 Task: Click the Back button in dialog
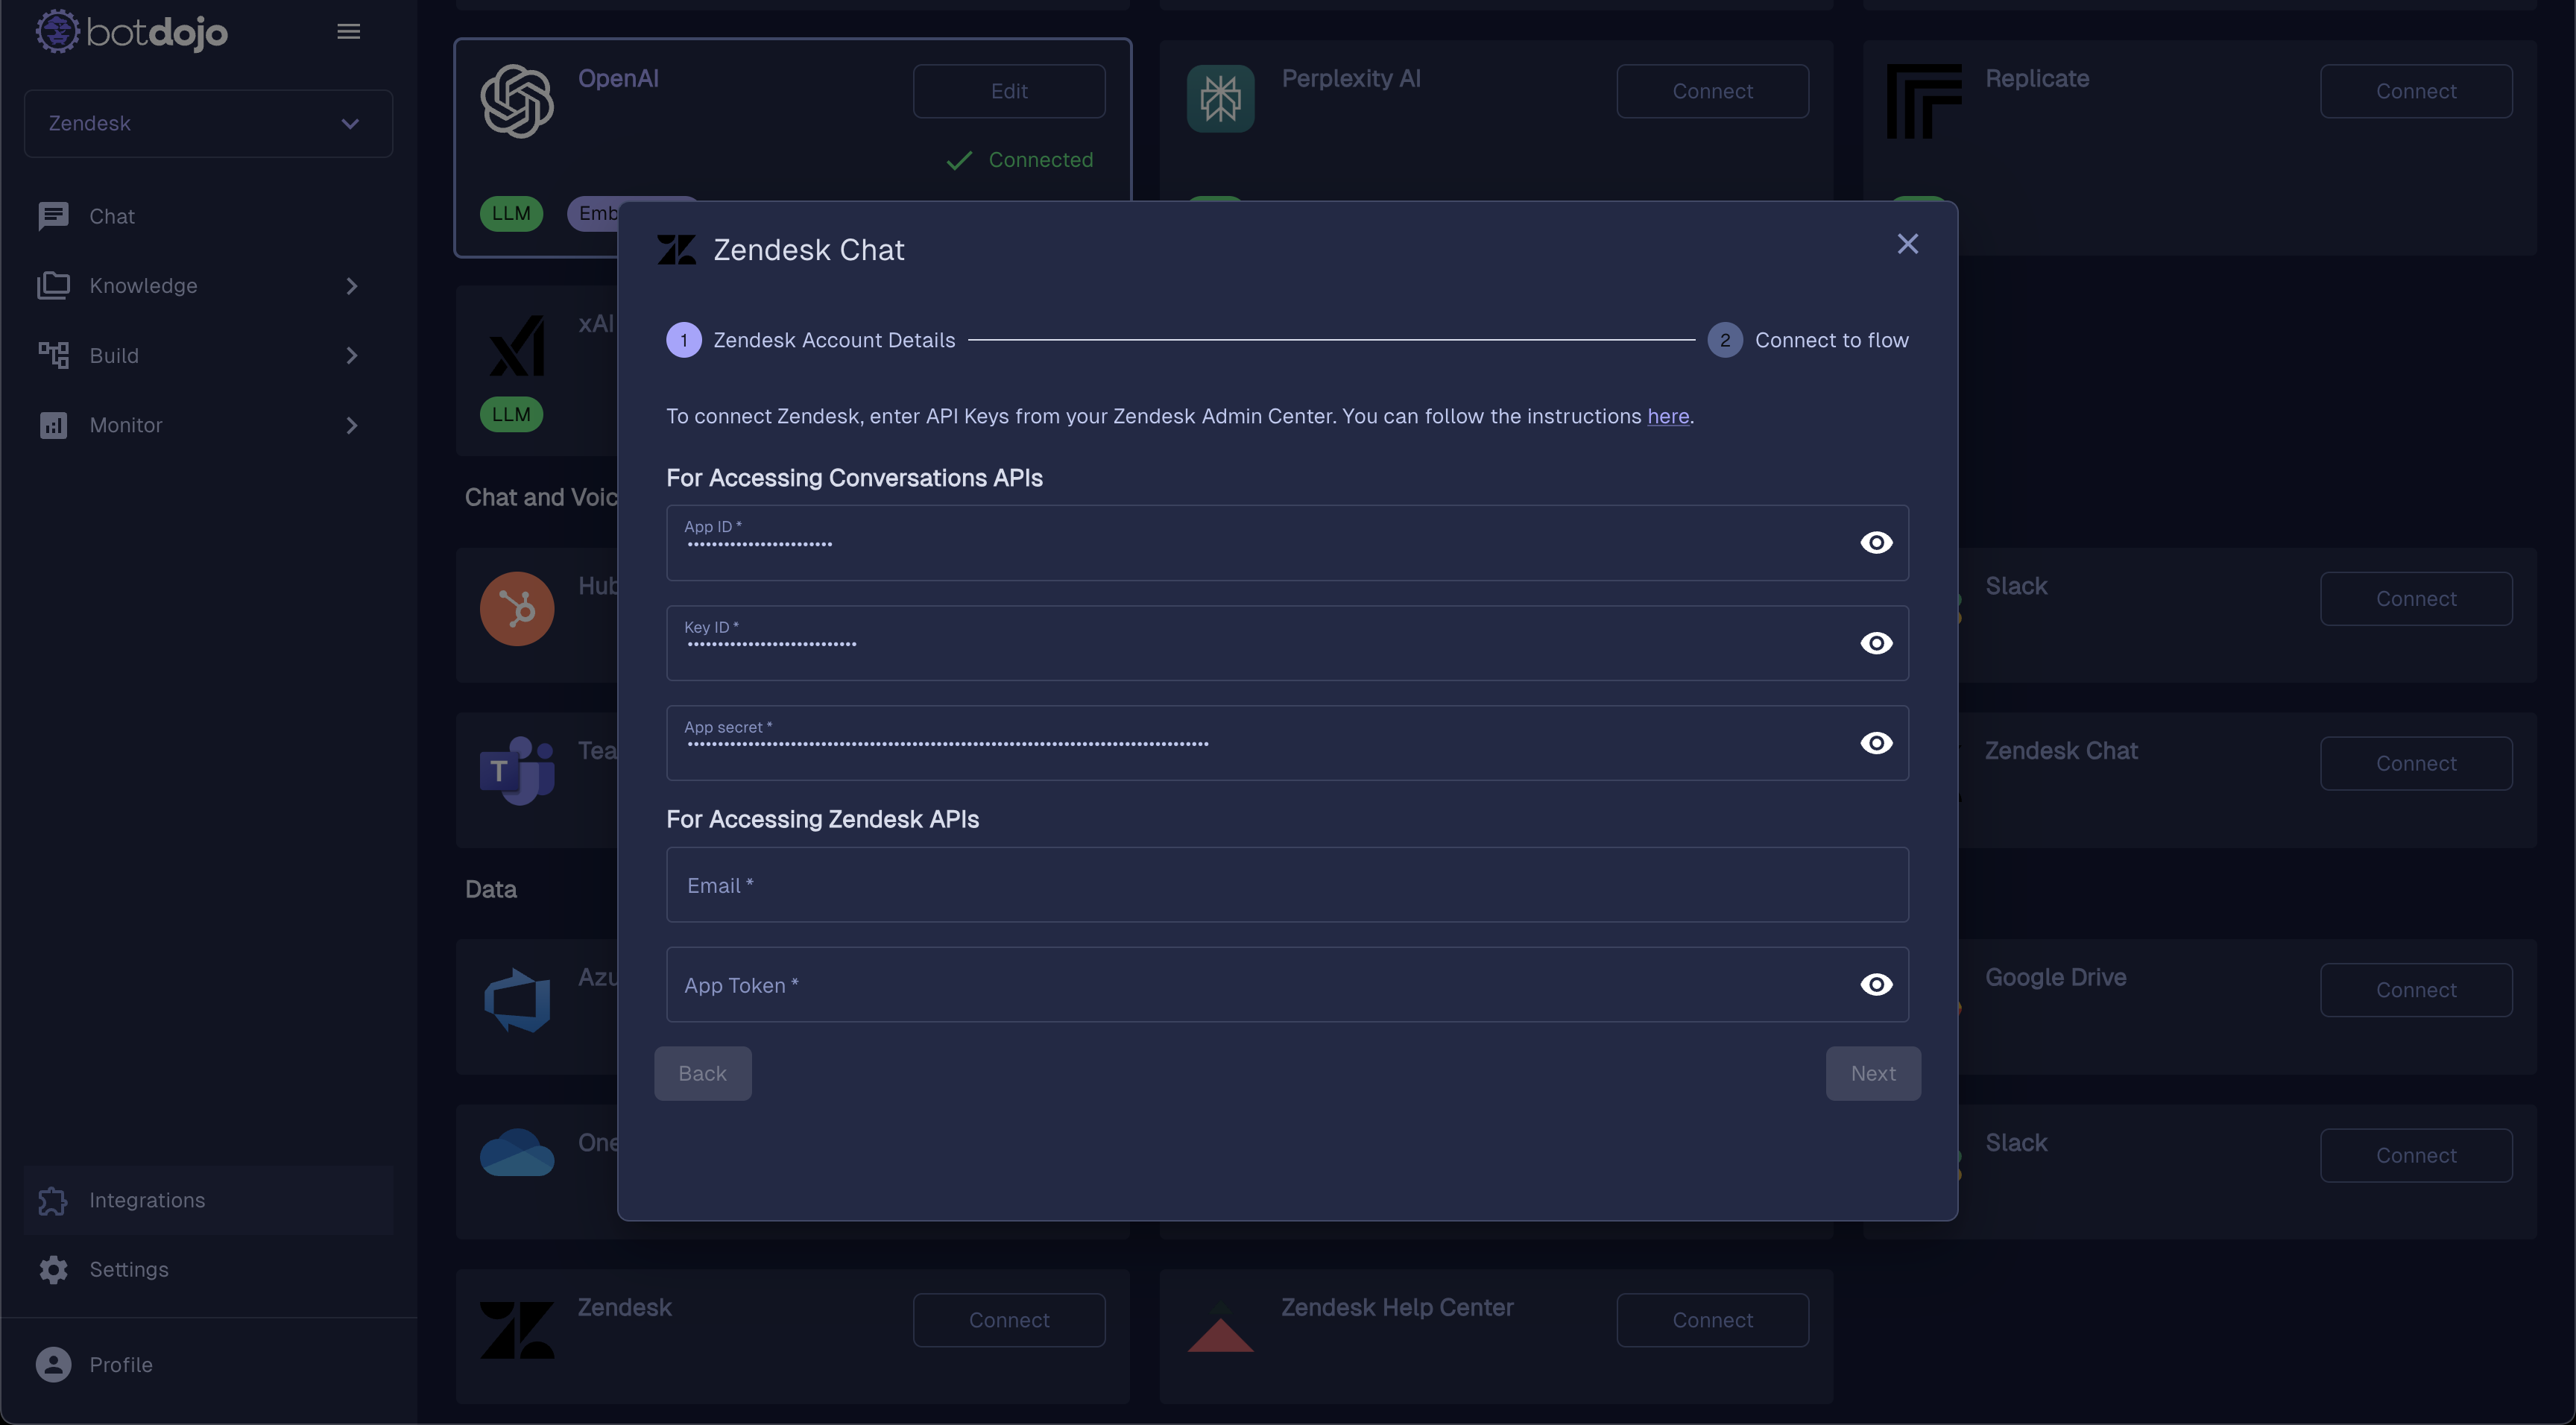702,1074
